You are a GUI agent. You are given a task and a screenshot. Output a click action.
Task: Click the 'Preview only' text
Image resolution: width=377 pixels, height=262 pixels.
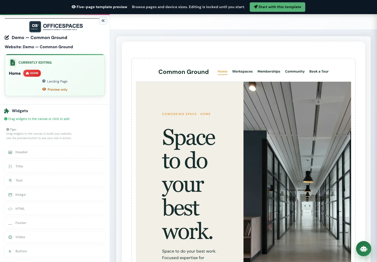tap(57, 90)
